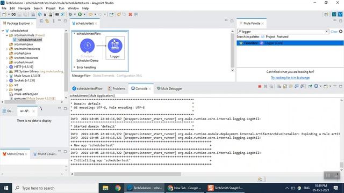Collapse the schedulertest project node
Viewport: 344px width, 193px height.
pyautogui.click(x=3, y=31)
